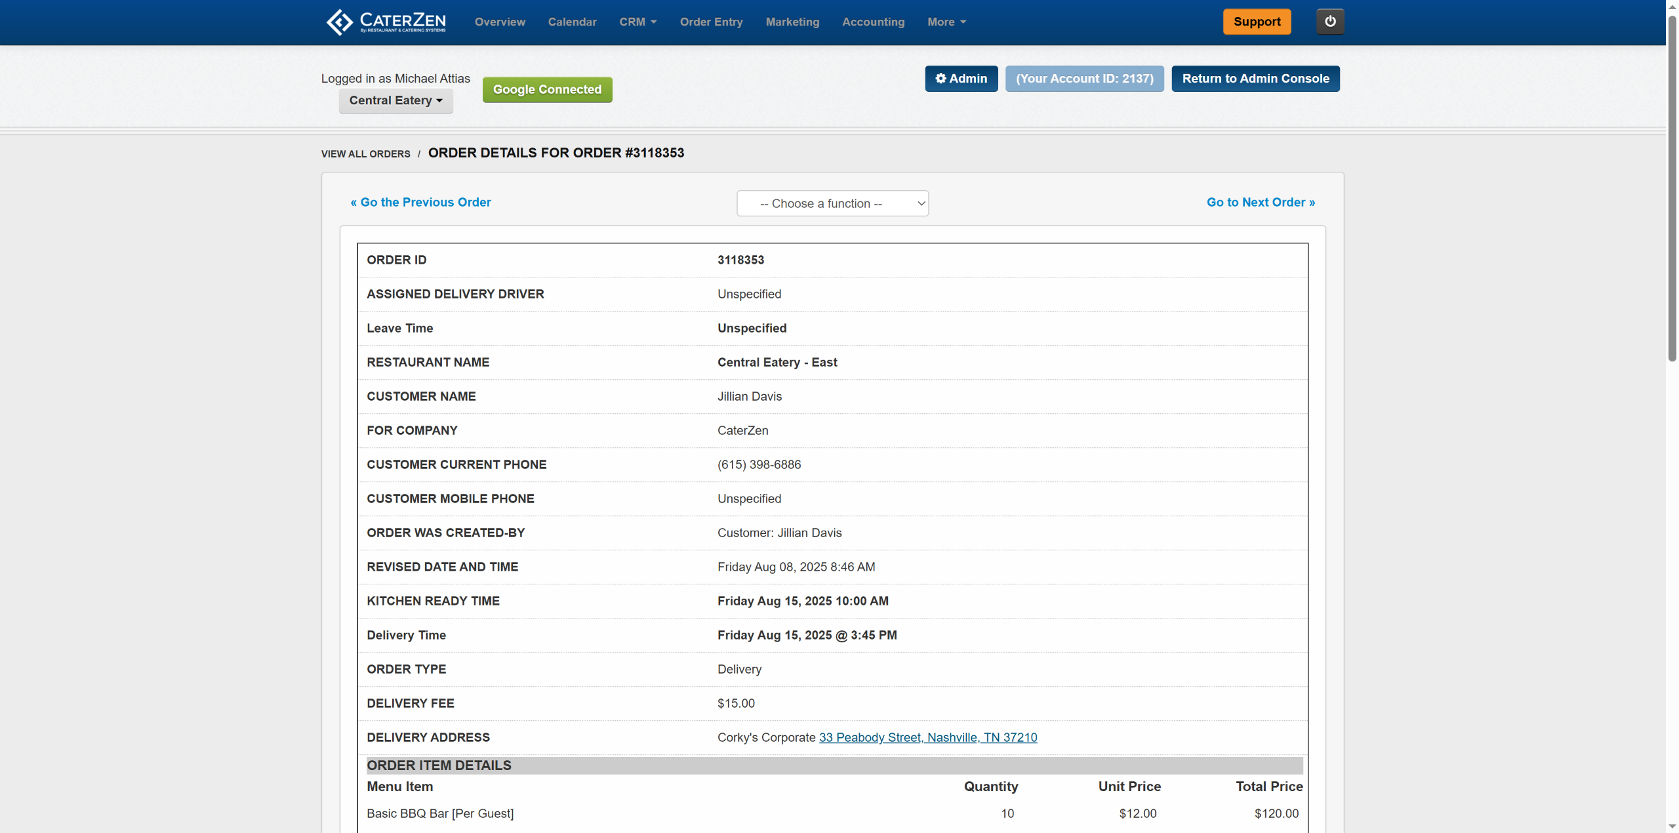Open the Peabody Street delivery address link
The height and width of the screenshot is (833, 1679).
tap(927, 737)
